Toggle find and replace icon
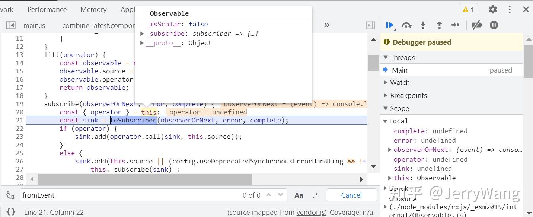The height and width of the screenshot is (217, 533). coord(10,195)
